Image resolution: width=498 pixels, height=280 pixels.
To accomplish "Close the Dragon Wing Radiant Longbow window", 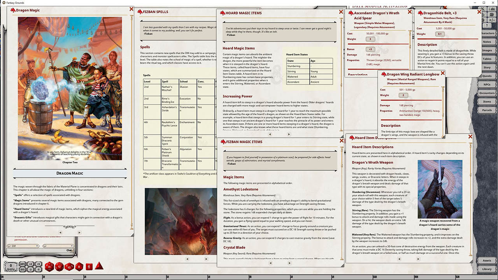I will coord(442,73).
